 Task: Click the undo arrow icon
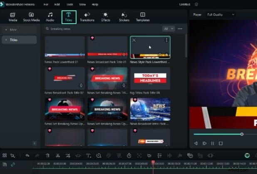point(27,155)
